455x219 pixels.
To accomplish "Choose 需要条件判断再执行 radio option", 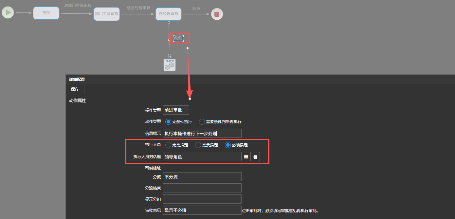I will coord(202,122).
